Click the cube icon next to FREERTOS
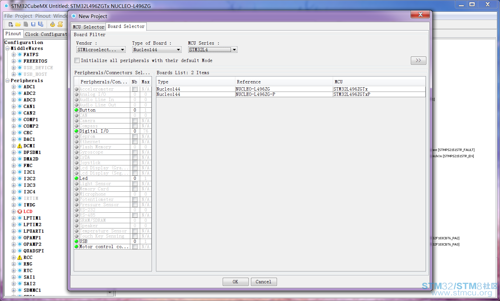The height and width of the screenshot is (301, 500). point(20,61)
